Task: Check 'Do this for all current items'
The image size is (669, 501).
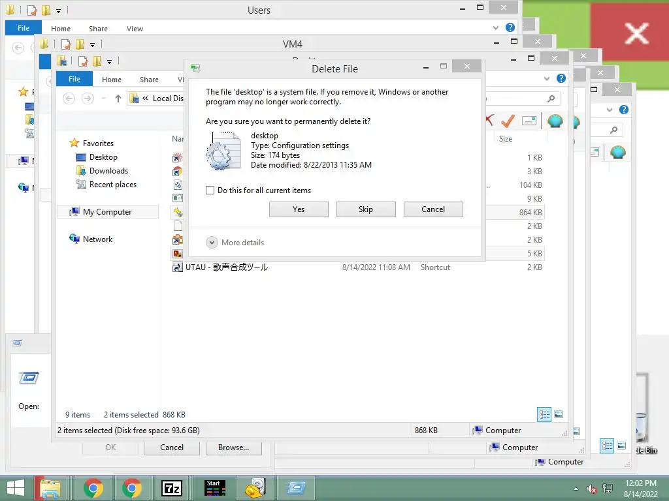Action: coord(210,190)
